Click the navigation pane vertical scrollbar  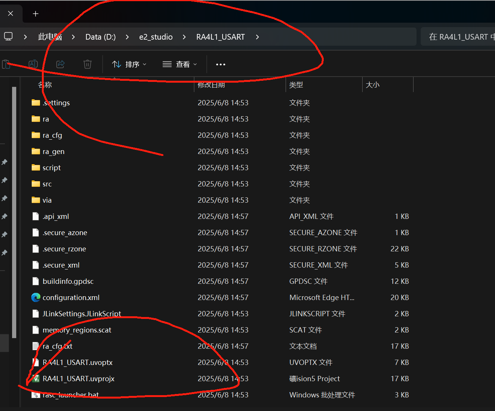(x=14, y=212)
